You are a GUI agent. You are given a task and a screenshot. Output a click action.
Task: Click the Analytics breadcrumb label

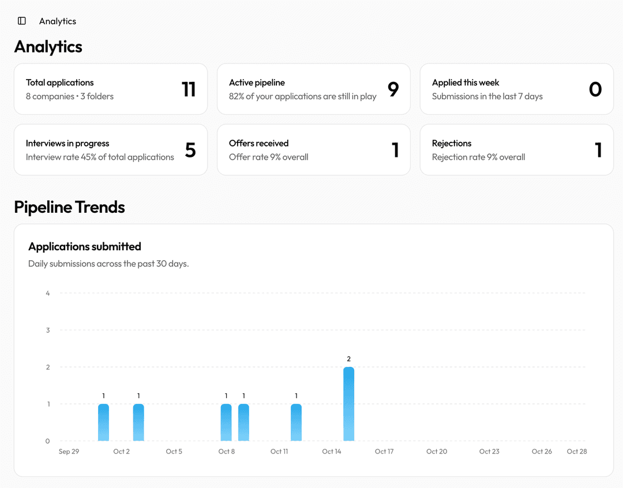[x=58, y=21]
